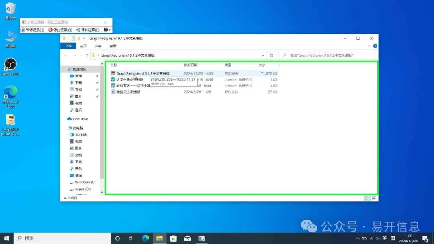Go up one folder level

87,55
